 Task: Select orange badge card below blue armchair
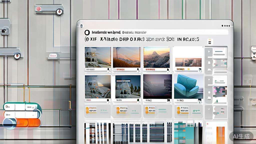pyautogui.click(x=188, y=111)
